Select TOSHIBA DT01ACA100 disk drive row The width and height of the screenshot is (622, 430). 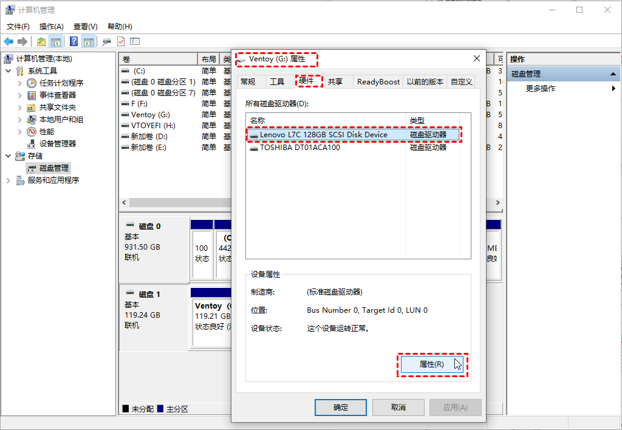(300, 148)
